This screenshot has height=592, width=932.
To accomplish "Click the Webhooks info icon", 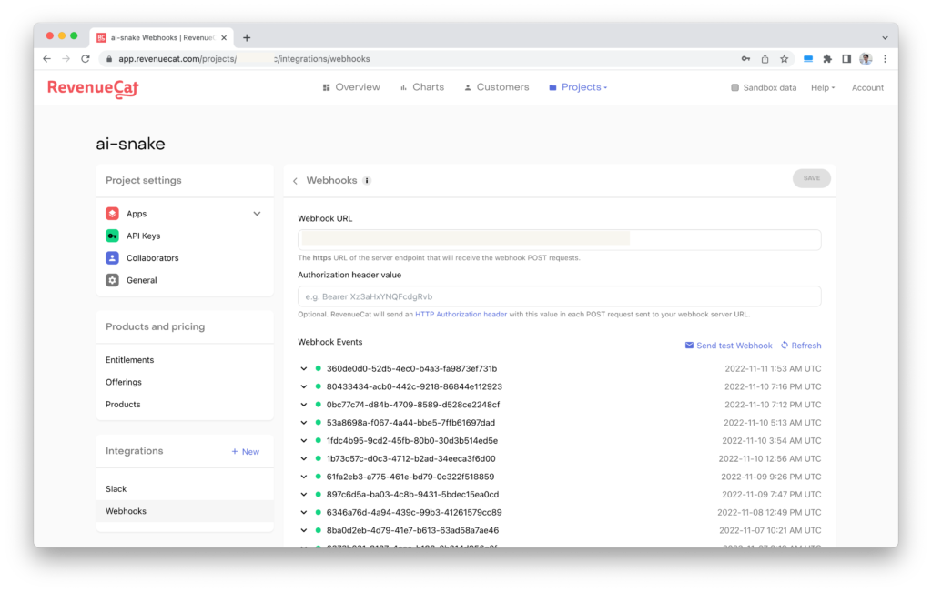I will (x=367, y=180).
